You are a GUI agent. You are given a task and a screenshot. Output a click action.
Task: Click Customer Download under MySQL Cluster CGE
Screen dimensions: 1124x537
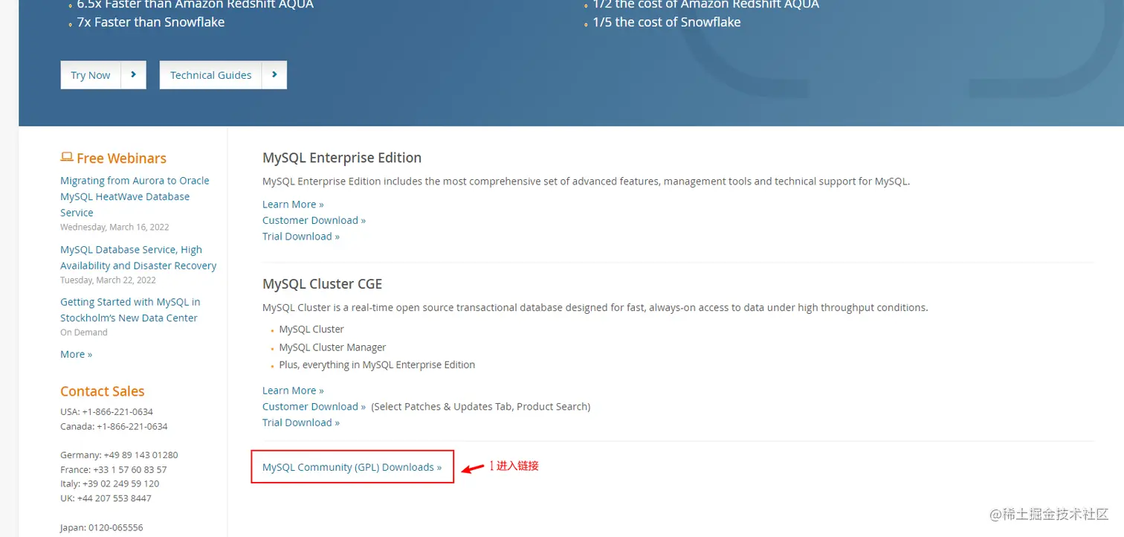pyautogui.click(x=314, y=407)
